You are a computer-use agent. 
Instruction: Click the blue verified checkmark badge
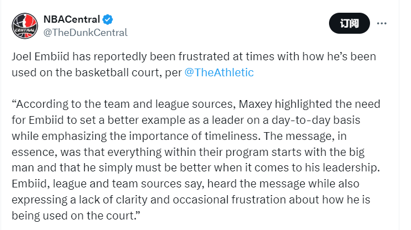point(107,19)
